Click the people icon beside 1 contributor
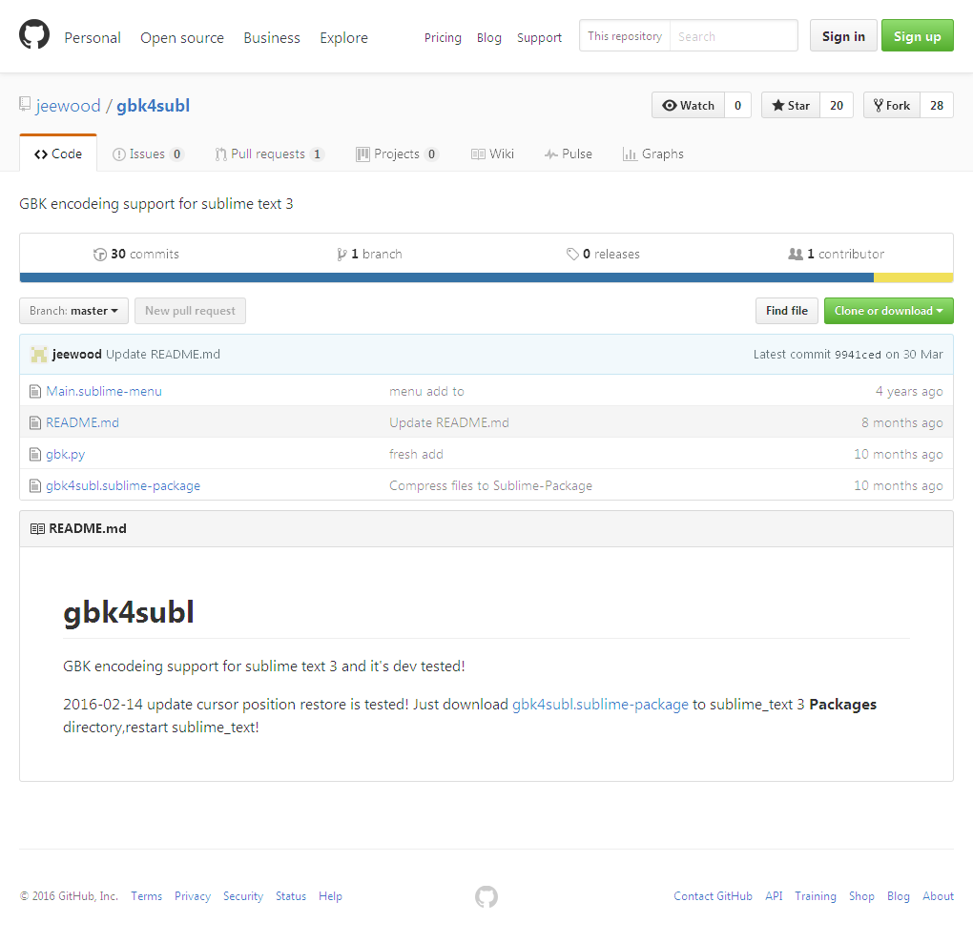Viewport: 973px width, 943px height. tap(796, 255)
